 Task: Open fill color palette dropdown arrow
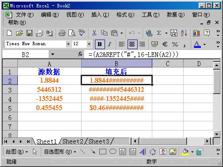[x=192, y=152]
